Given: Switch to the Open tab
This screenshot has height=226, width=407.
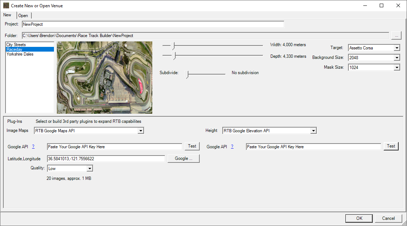Looking at the screenshot, I should [23, 16].
